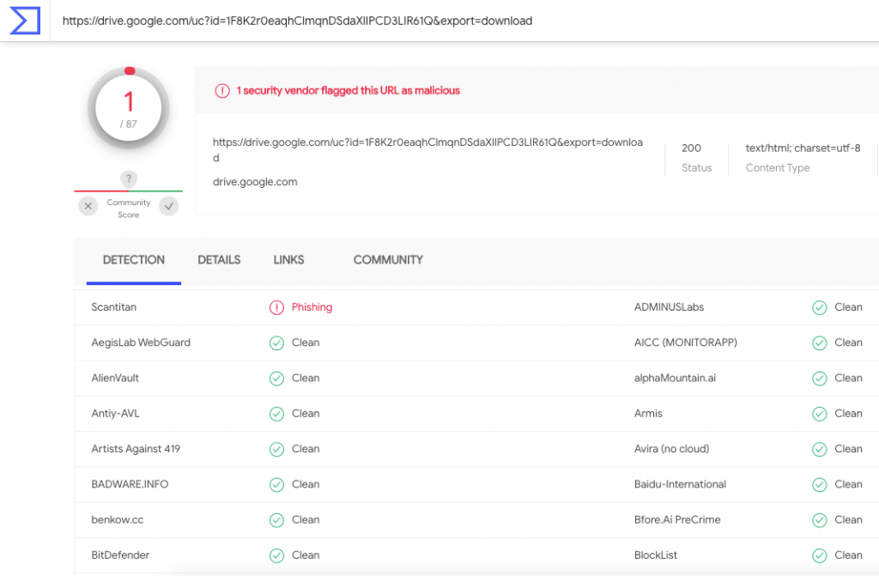Viewport: 879px width, 576px height.
Task: Click the Phishing result label for Scantitan
Action: point(312,307)
